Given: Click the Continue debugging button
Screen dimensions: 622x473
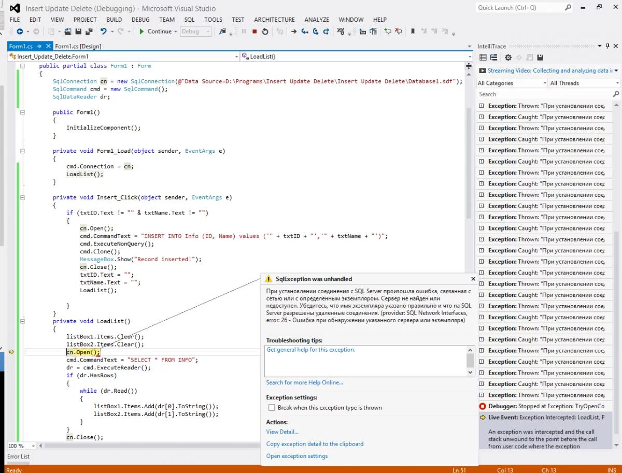Looking at the screenshot, I should 155,32.
